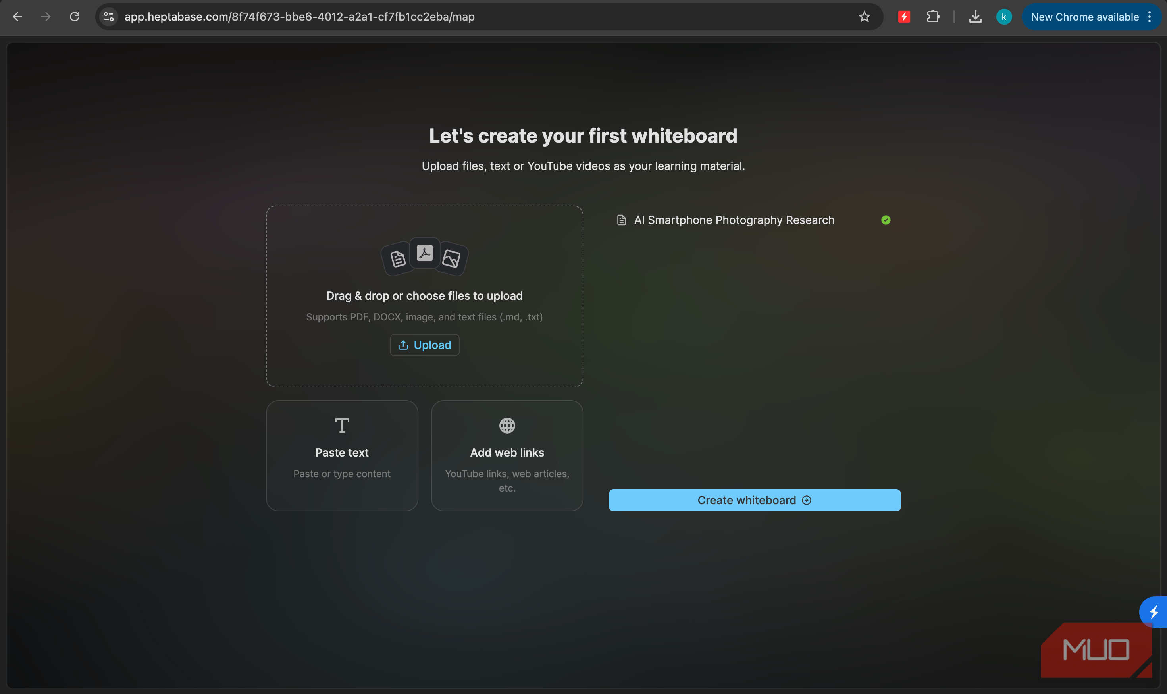Click 'Drag & drop or choose files to upload'
This screenshot has height=694, width=1167.
tap(425, 296)
